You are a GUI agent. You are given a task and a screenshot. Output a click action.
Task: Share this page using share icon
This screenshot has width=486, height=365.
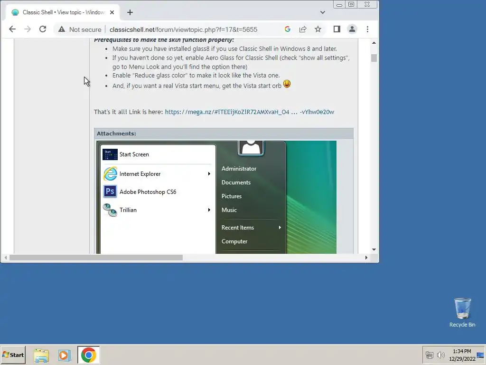click(x=303, y=29)
